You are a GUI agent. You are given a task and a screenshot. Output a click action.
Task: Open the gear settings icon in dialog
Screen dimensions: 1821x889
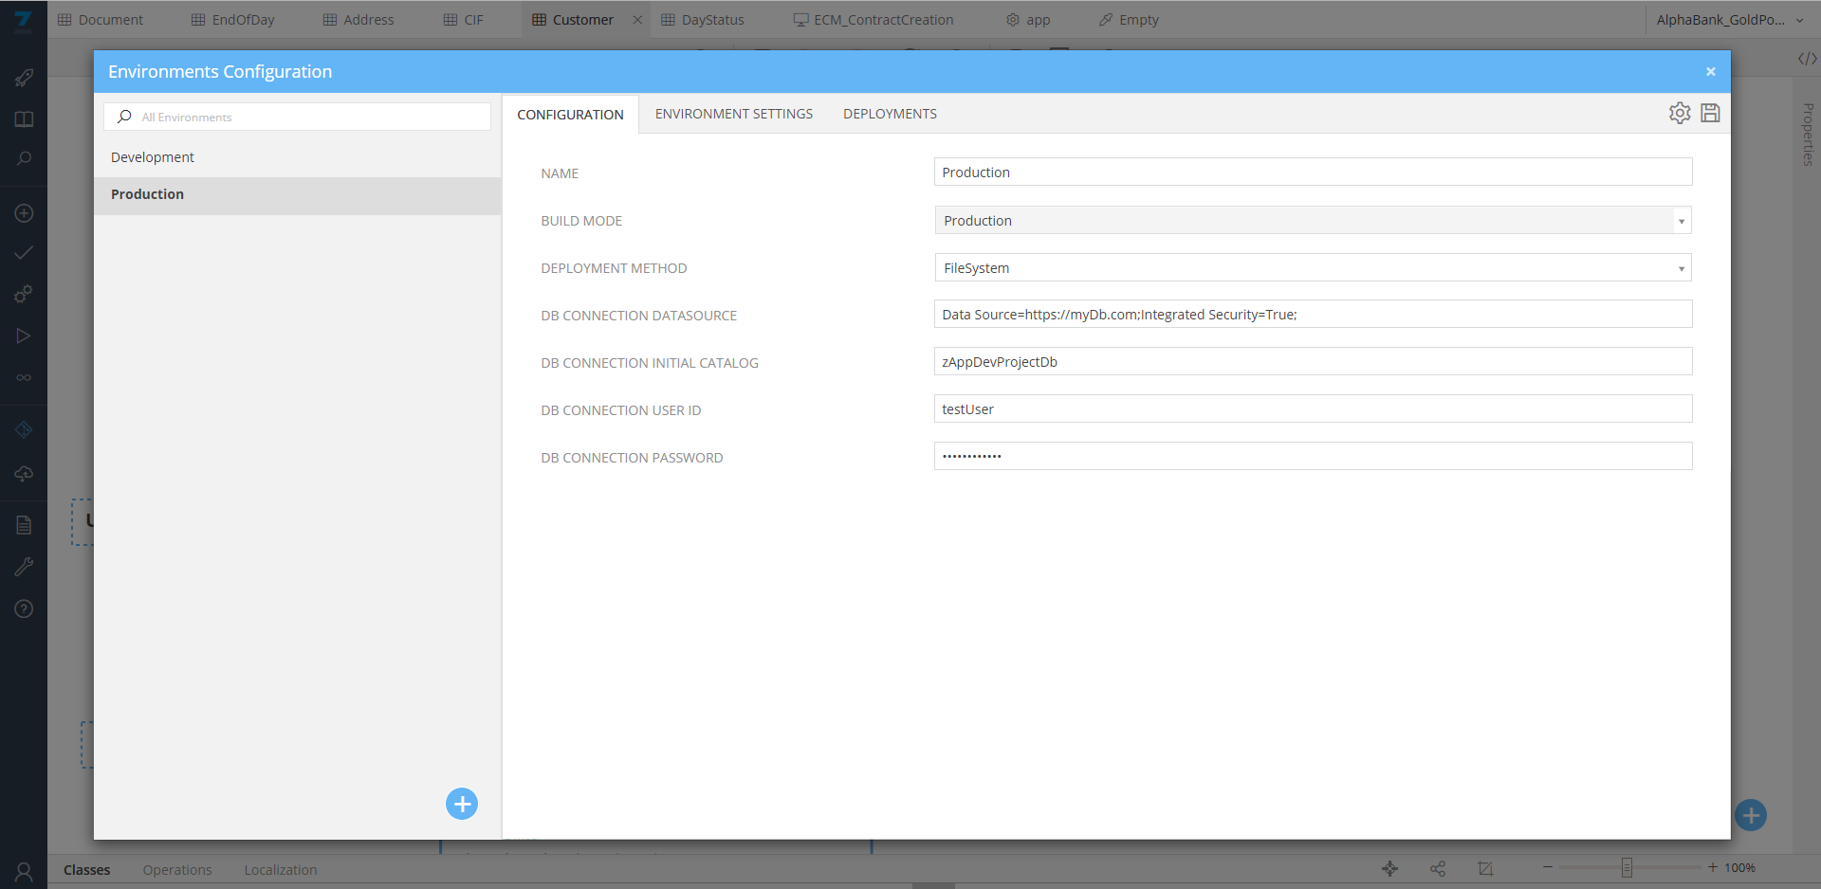click(1680, 113)
